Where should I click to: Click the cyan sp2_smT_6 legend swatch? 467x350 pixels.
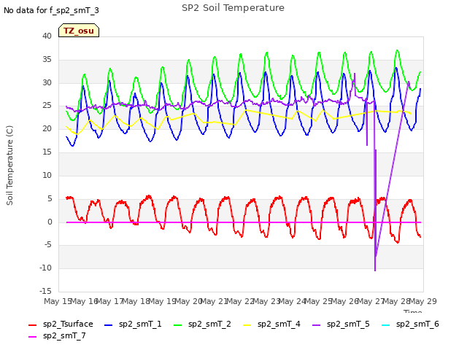(x=386, y=325)
